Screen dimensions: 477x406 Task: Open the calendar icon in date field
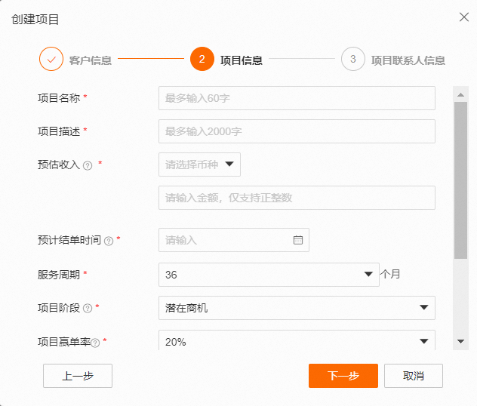pyautogui.click(x=298, y=240)
